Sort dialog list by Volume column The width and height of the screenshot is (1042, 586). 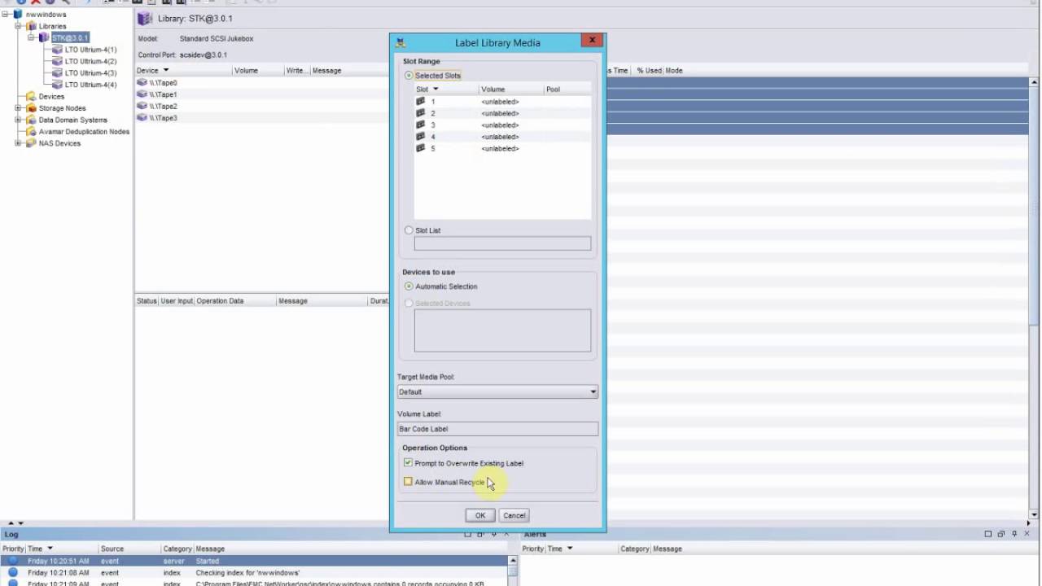(511, 89)
